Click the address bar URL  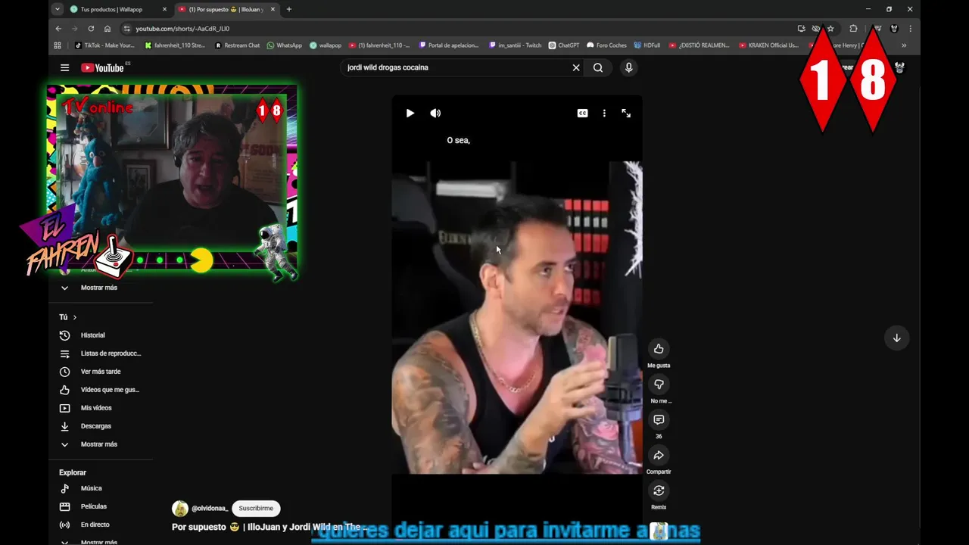182,29
